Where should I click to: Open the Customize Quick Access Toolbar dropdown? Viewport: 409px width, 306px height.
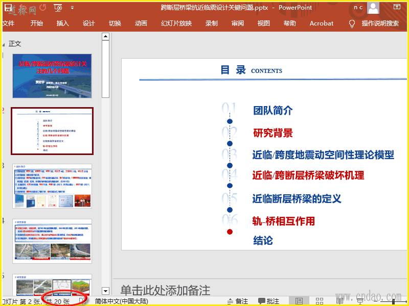[72, 8]
